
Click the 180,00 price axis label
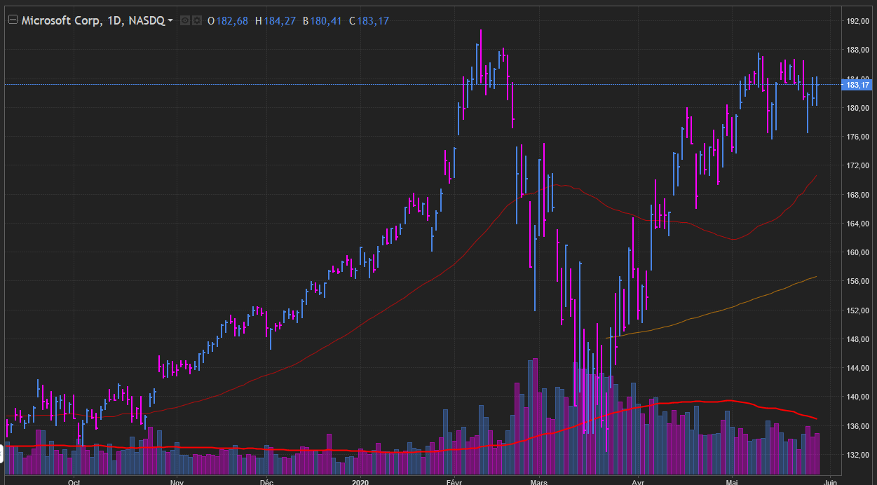coord(859,108)
